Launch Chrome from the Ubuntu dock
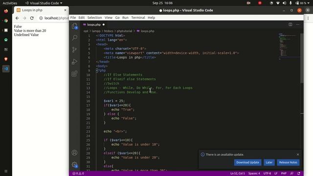Screen dimensions: 313x176 coord(6,21)
